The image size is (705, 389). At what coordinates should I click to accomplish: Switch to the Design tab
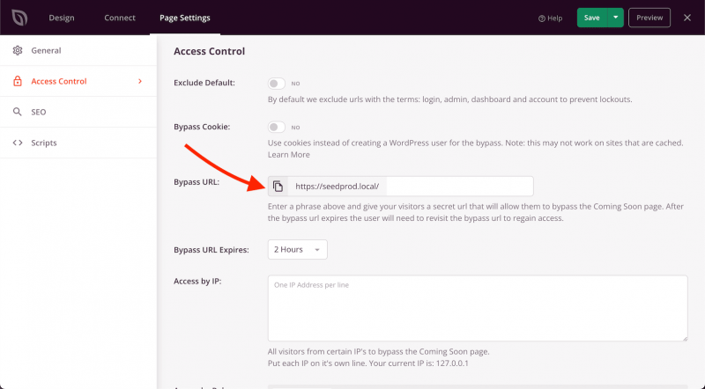click(62, 18)
